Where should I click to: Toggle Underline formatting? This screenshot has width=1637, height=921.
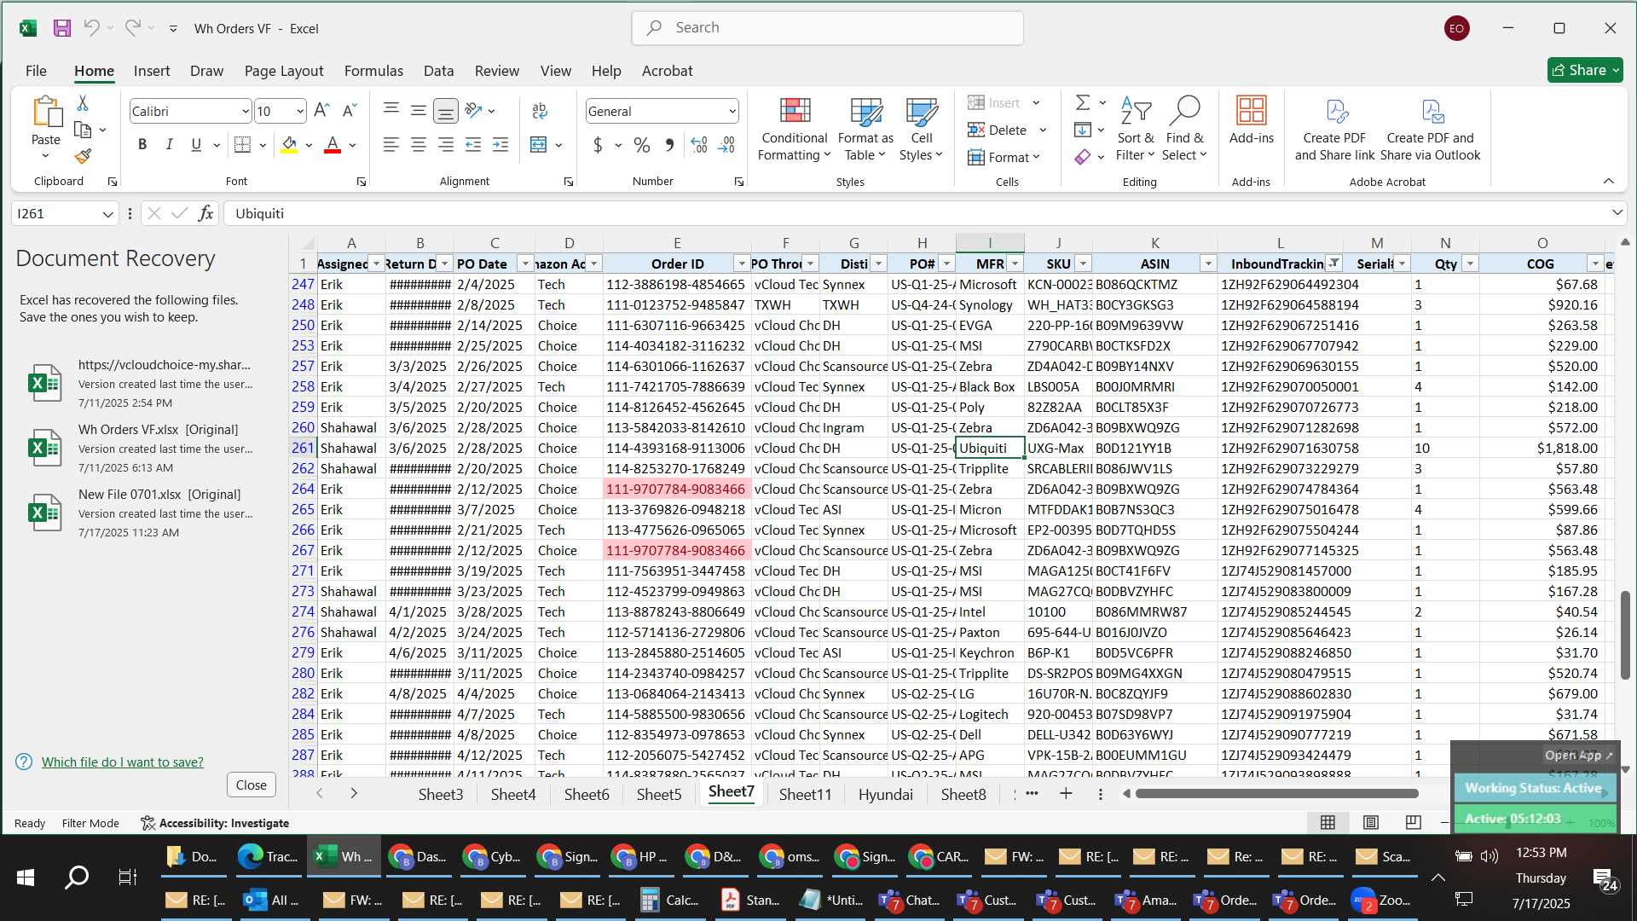tap(196, 145)
